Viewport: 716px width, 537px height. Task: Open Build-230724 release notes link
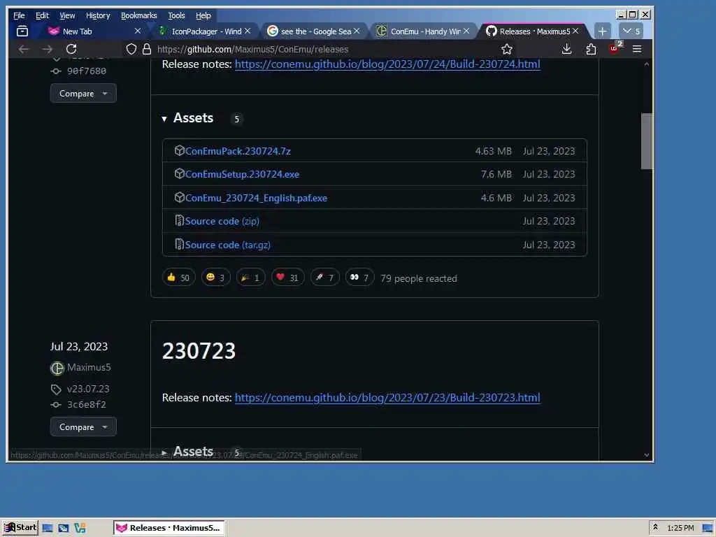click(x=387, y=64)
